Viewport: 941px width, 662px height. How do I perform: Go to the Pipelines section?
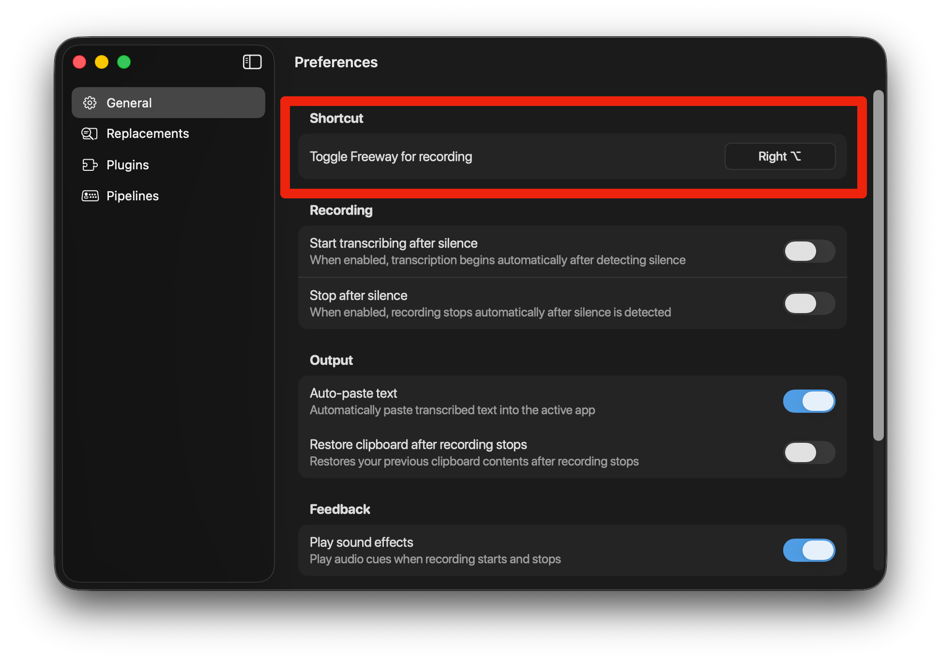click(133, 196)
